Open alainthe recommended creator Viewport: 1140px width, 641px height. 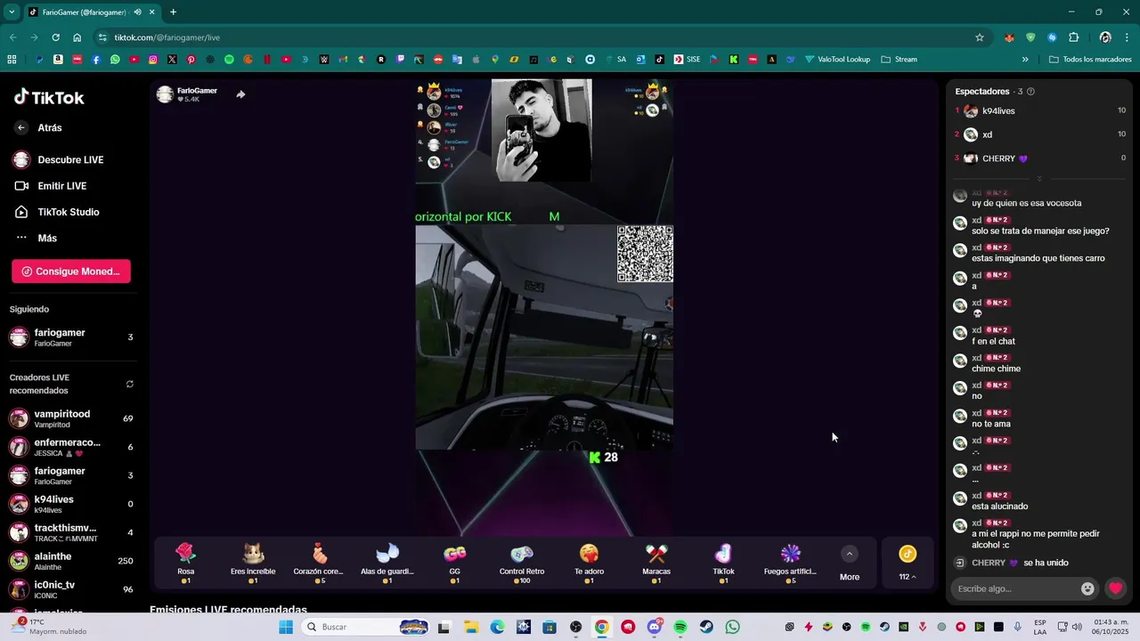tap(71, 561)
